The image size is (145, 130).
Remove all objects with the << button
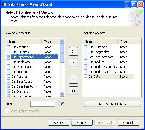point(74,91)
